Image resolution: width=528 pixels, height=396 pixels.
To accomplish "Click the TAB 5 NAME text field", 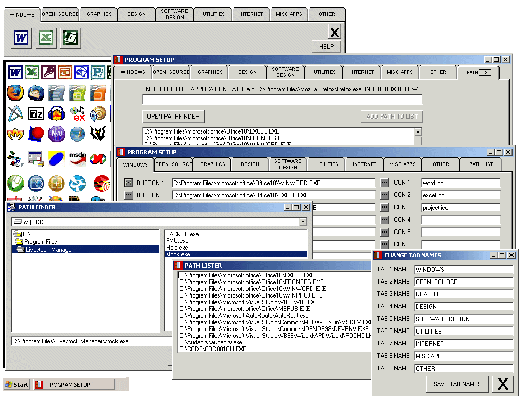I will [x=464, y=319].
